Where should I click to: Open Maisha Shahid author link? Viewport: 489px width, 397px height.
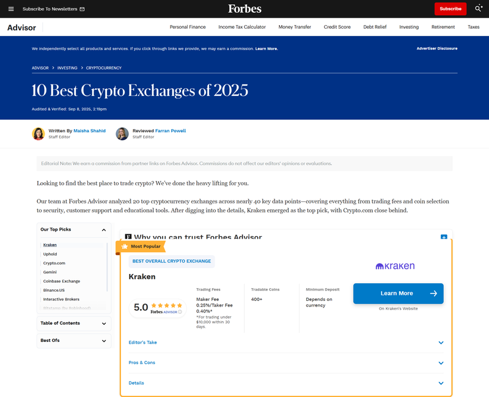coord(89,131)
